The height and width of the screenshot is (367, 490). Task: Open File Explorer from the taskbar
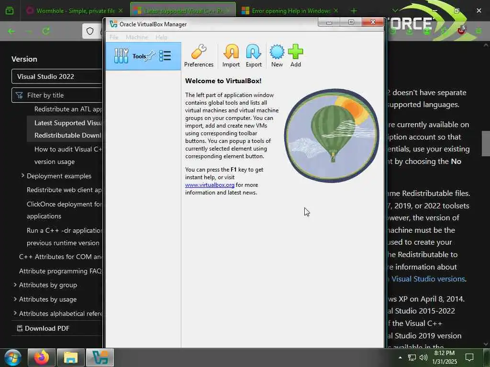[71, 357]
